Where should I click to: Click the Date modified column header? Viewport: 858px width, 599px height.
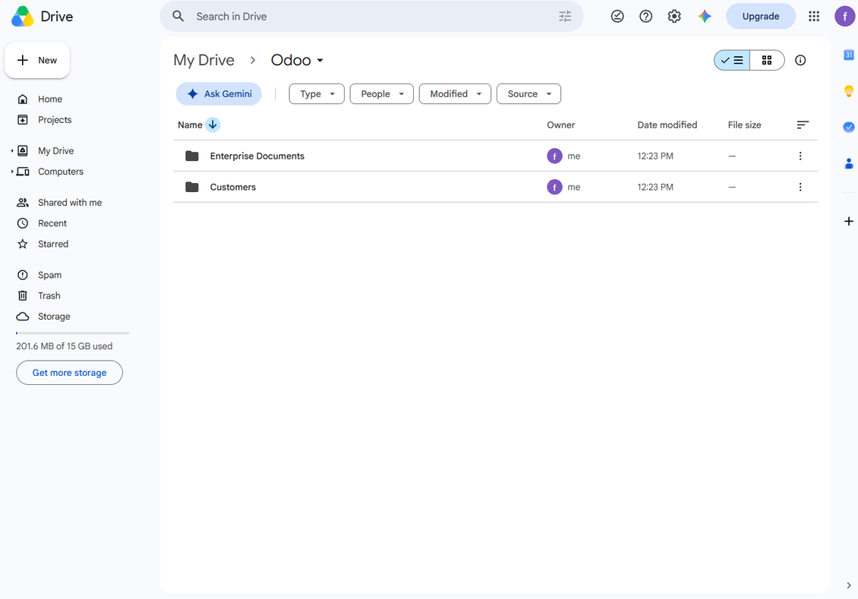[x=667, y=125]
